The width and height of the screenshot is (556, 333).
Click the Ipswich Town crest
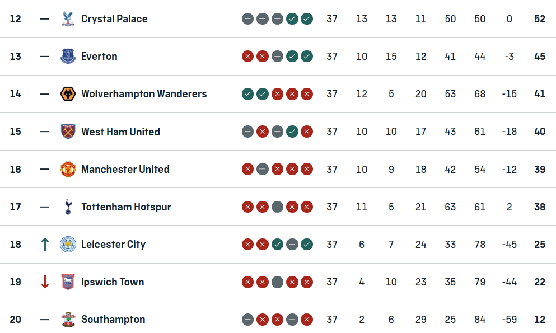[68, 282]
